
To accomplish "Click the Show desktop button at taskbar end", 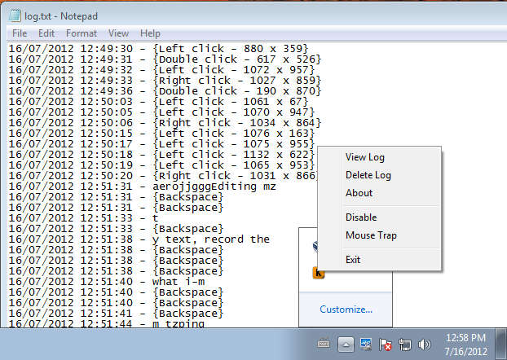I will coord(501,345).
